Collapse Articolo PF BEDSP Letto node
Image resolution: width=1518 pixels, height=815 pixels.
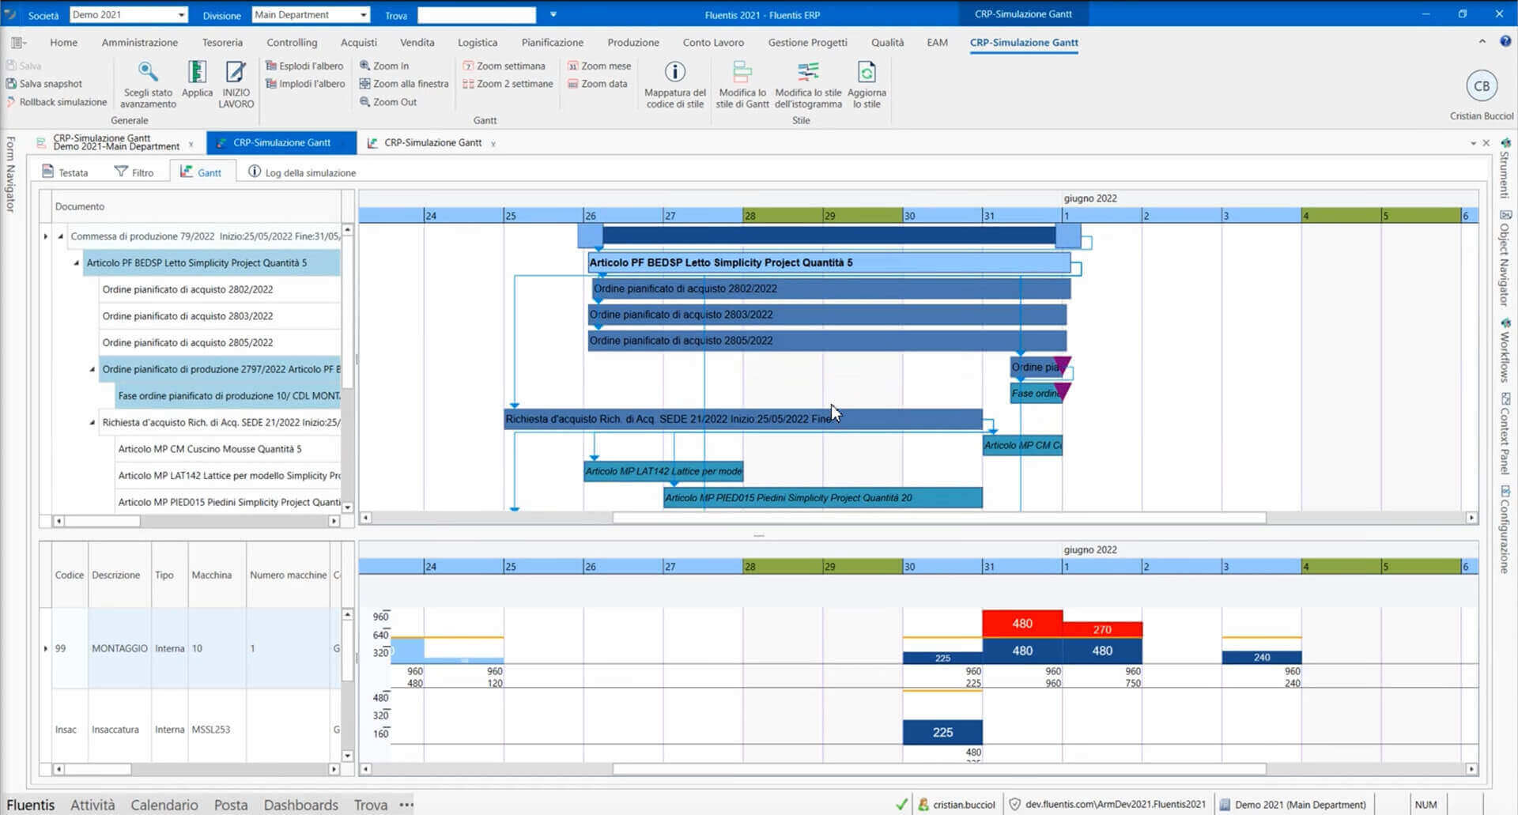coord(77,263)
